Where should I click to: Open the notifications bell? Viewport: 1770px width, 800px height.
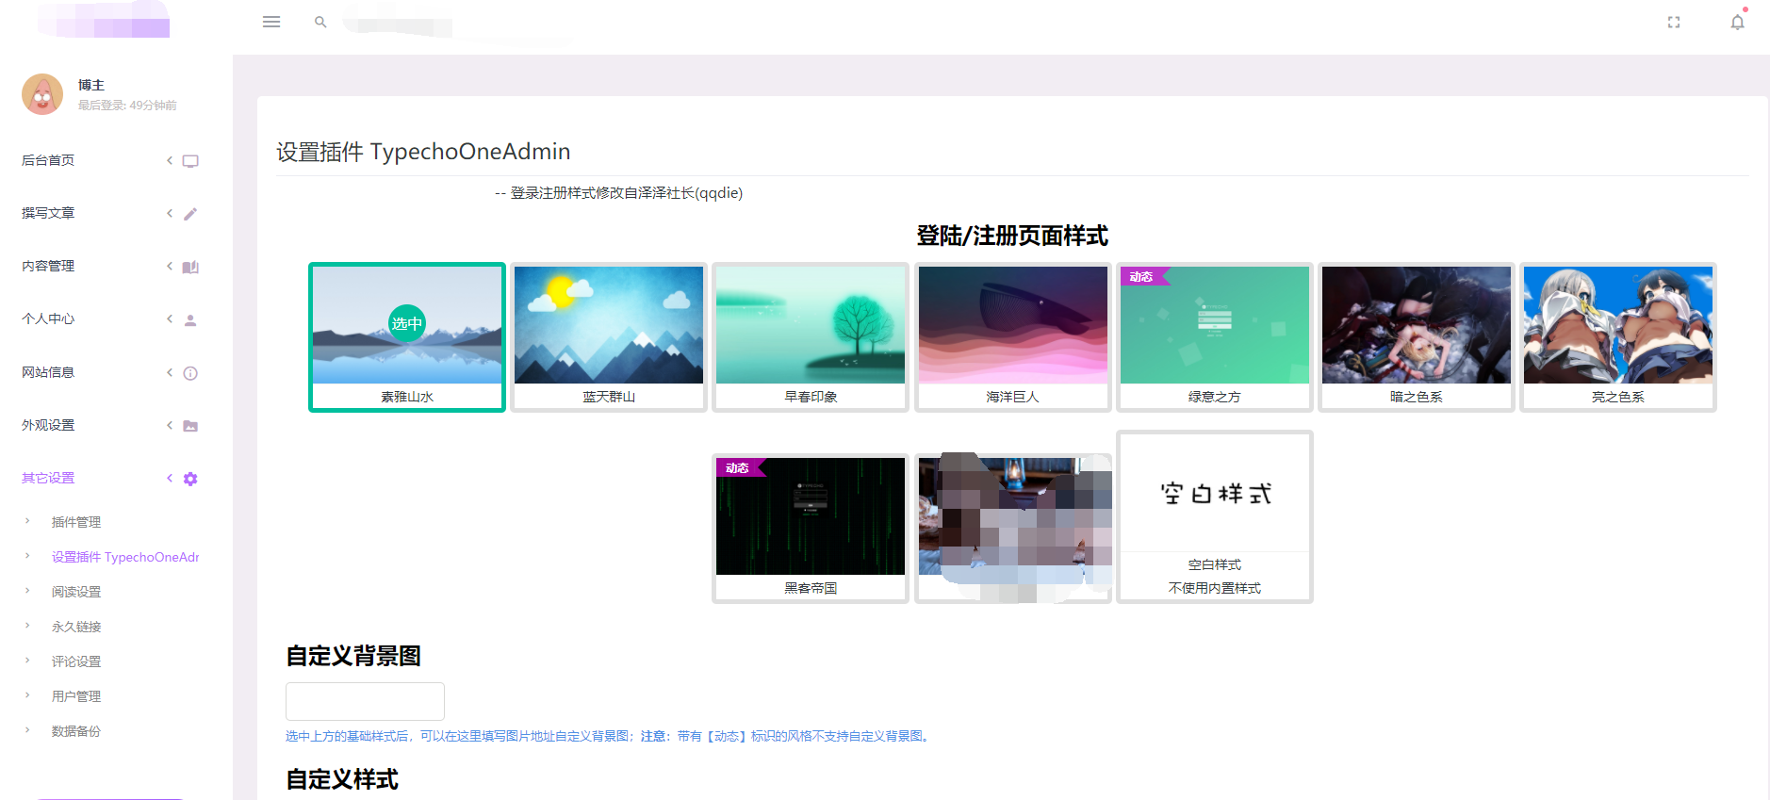coord(1737,22)
